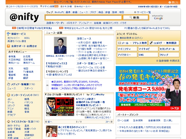Select the 辞書 search tab
Viewport: 186px width, 139px height.
[x=108, y=12]
